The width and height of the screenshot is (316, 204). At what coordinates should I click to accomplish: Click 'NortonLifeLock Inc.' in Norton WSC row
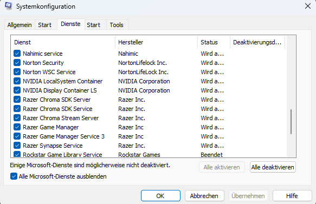pyautogui.click(x=143, y=72)
